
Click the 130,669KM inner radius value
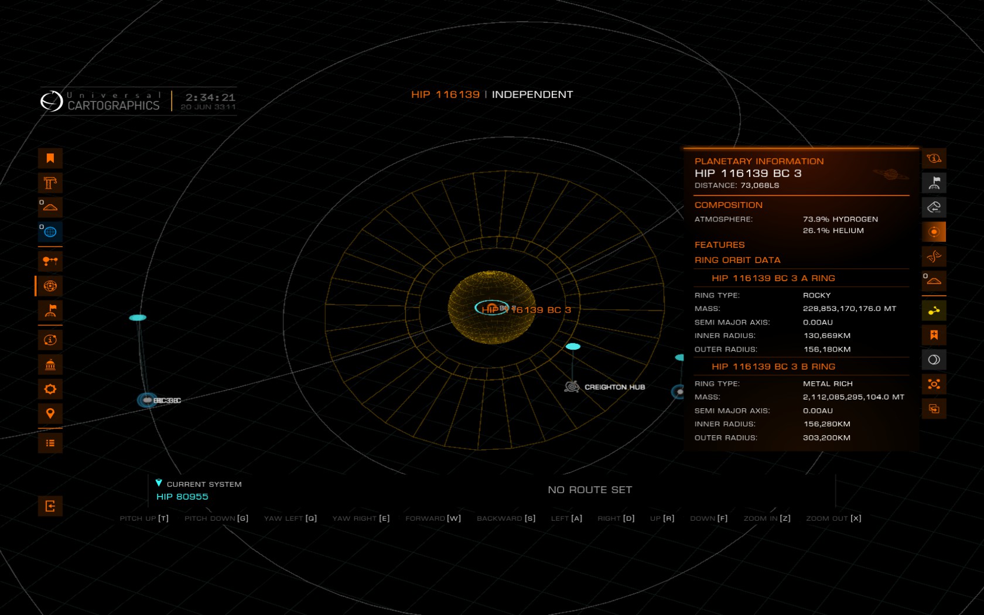click(827, 336)
